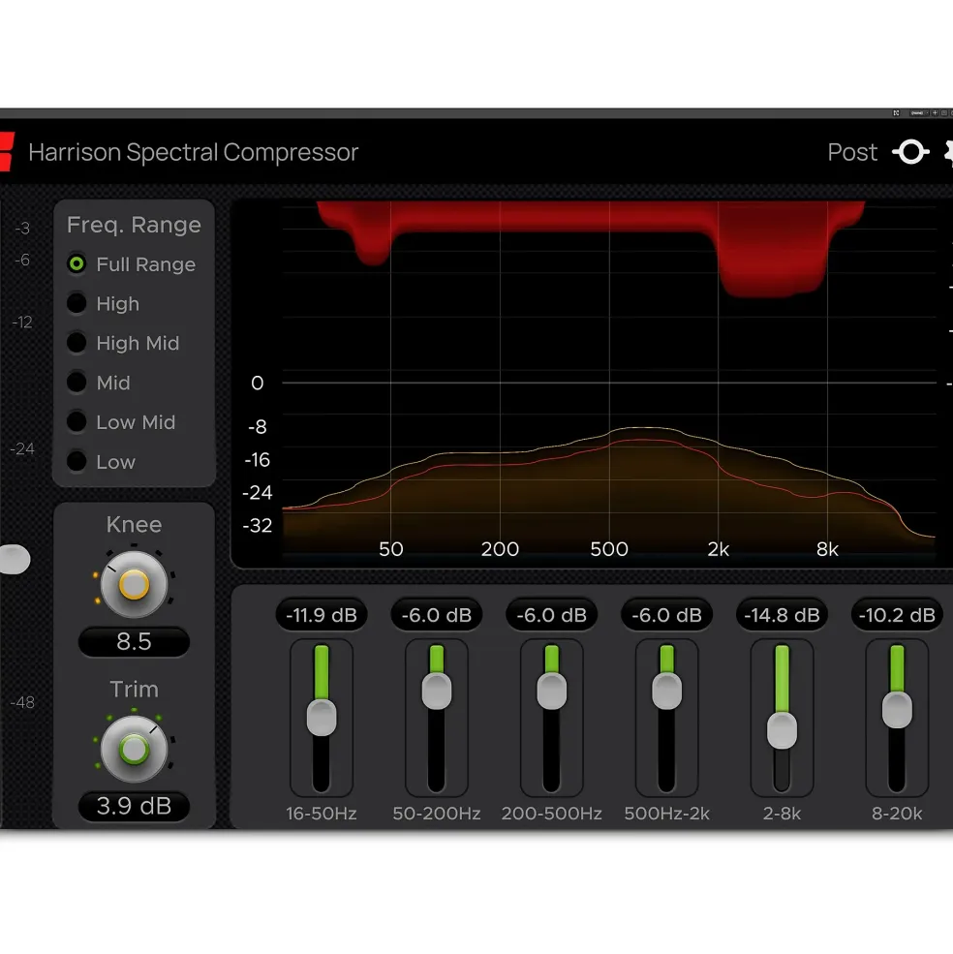Screen dimensions: 953x954
Task: Click the Post analyzer target icon
Action: tap(910, 152)
